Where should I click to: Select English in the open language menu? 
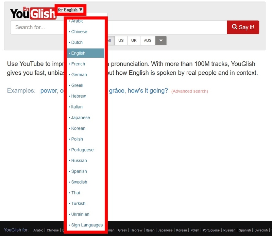[79, 53]
